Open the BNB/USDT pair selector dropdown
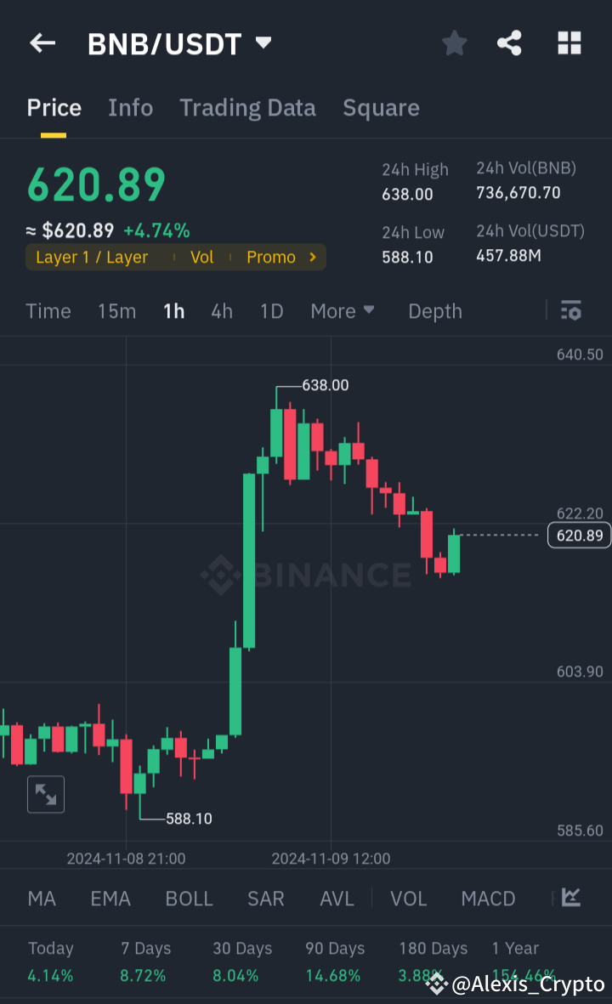The height and width of the screenshot is (1004, 612). (179, 43)
